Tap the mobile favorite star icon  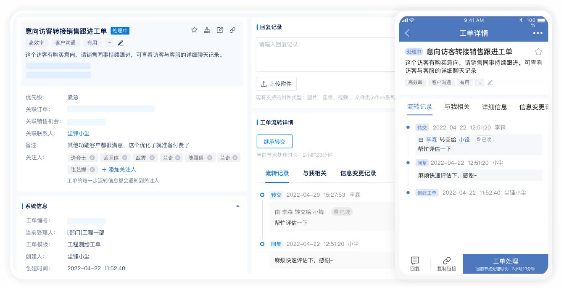(x=538, y=52)
